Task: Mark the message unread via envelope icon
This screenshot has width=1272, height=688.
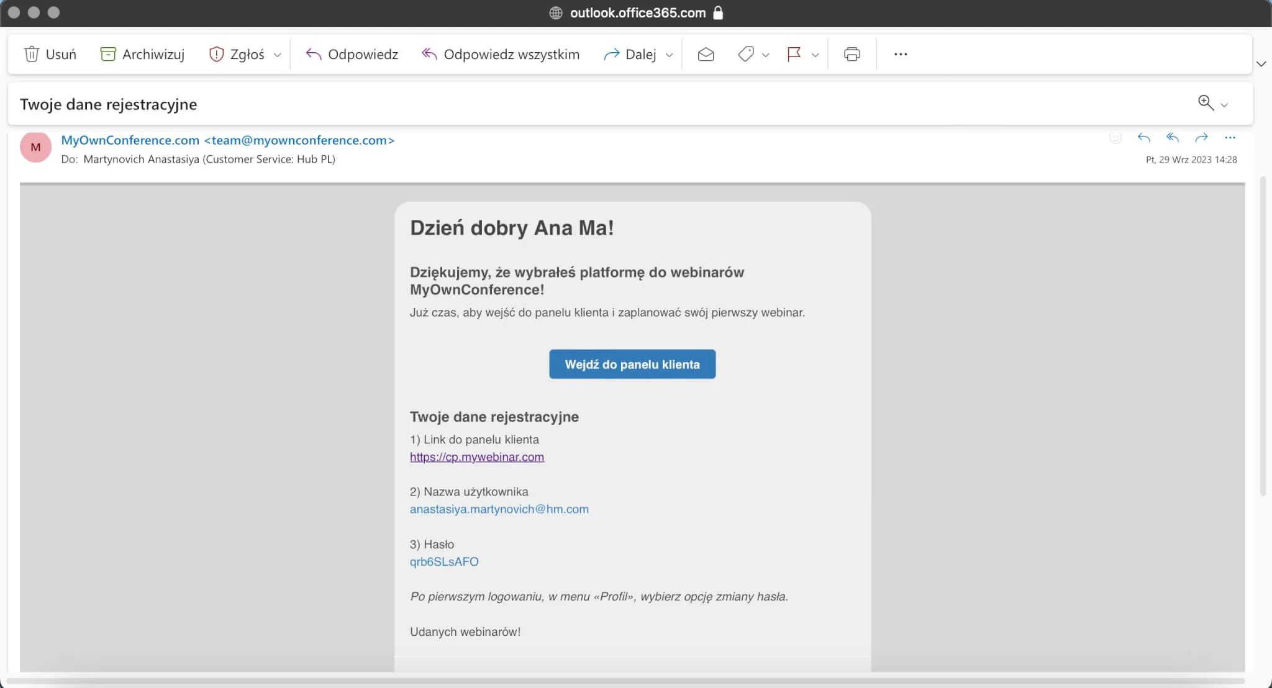Action: [705, 54]
